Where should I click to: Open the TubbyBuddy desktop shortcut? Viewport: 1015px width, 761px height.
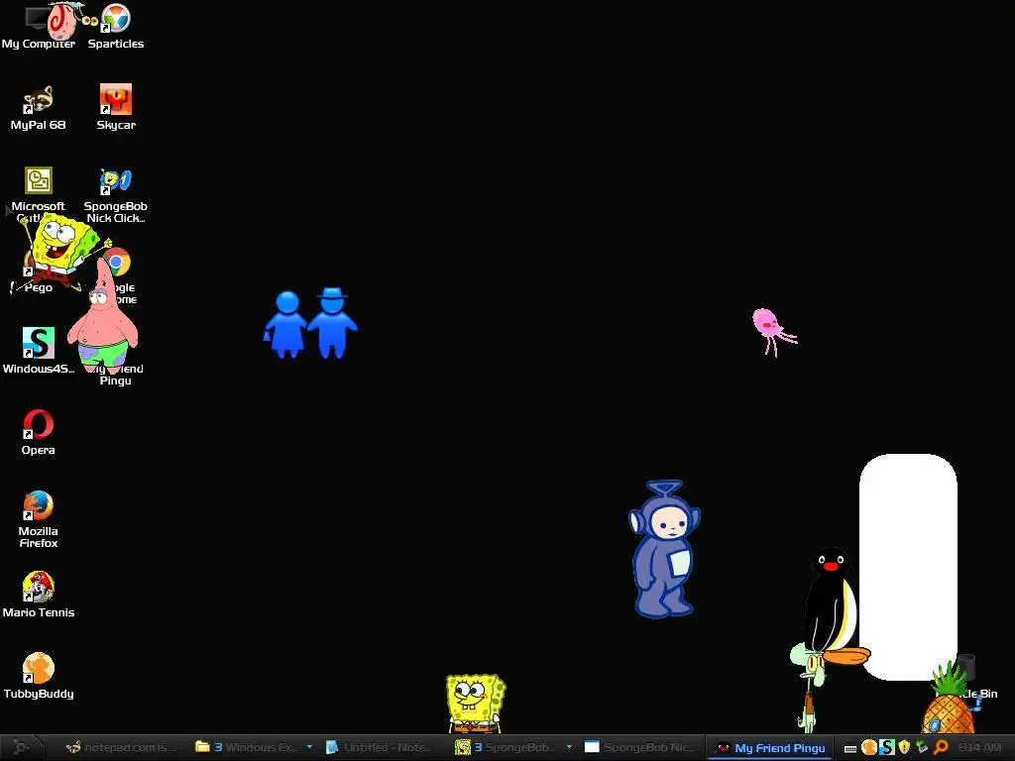39,676
